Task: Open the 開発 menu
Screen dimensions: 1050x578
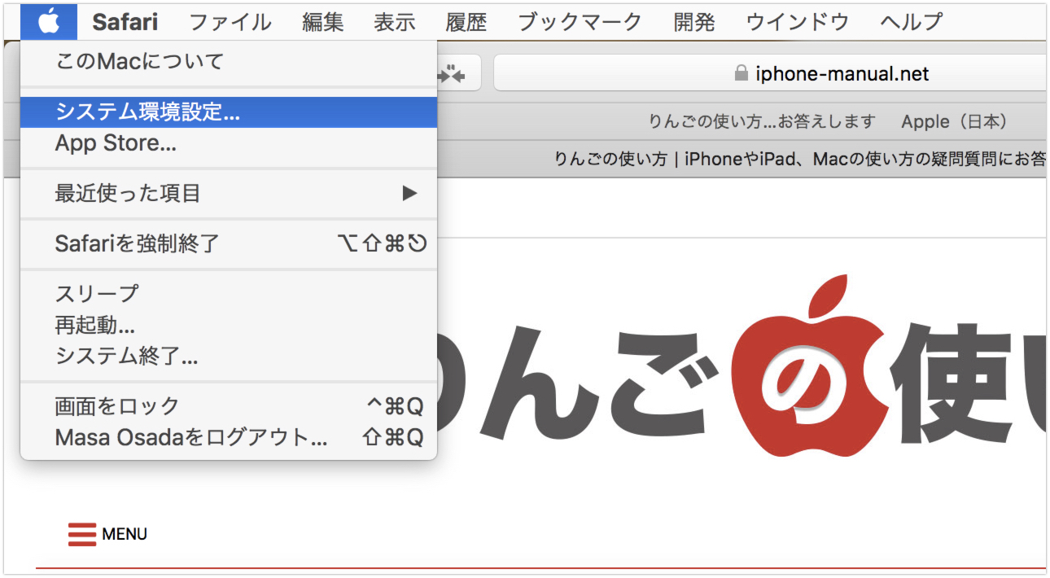Action: coord(694,22)
